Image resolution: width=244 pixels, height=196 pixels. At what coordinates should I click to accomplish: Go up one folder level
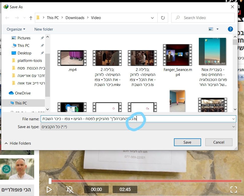point(31,18)
